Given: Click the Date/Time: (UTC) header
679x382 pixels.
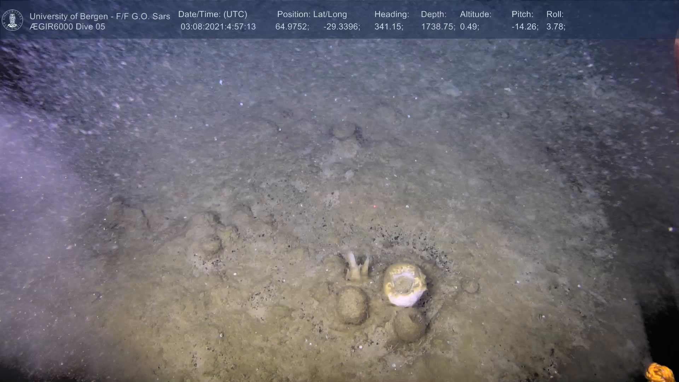Looking at the screenshot, I should (213, 15).
